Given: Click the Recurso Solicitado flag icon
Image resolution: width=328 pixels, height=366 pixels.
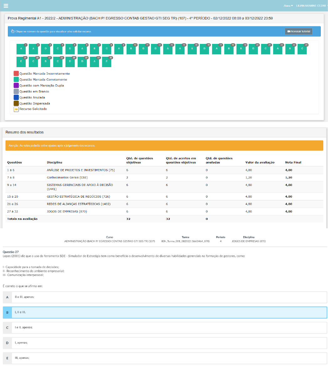Looking at the screenshot, I should point(16,109).
